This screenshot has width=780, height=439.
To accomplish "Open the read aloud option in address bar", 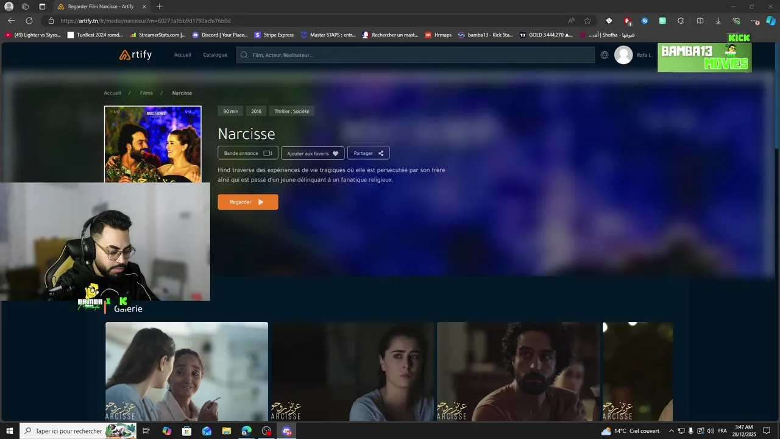I will [x=571, y=21].
